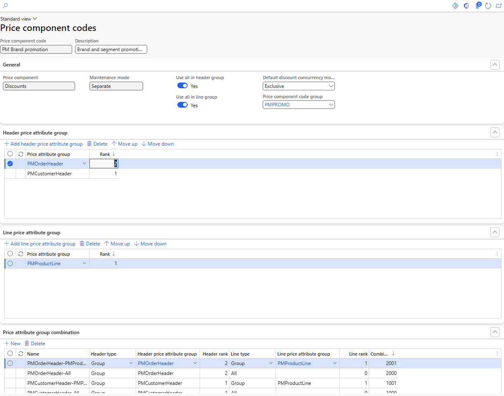Refresh icon in Line price attribute grid
The width and height of the screenshot is (504, 396).
[21, 254]
